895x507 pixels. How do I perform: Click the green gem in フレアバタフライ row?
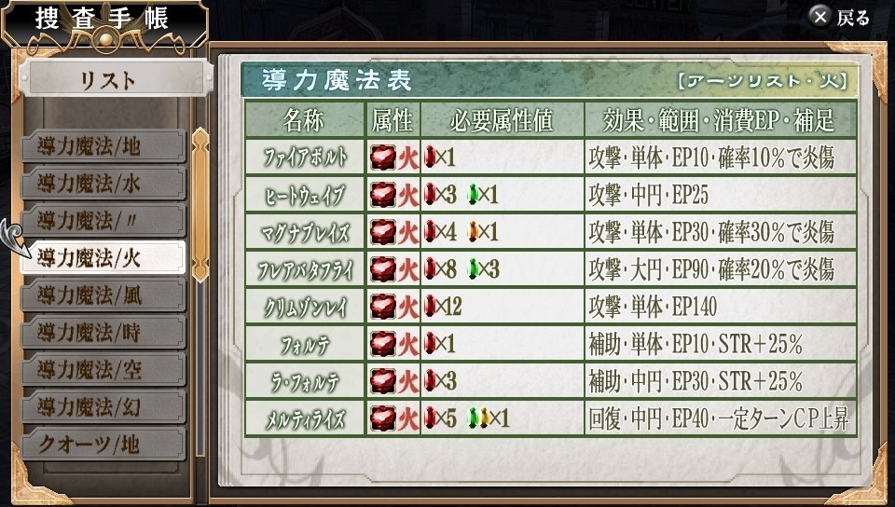click(472, 269)
